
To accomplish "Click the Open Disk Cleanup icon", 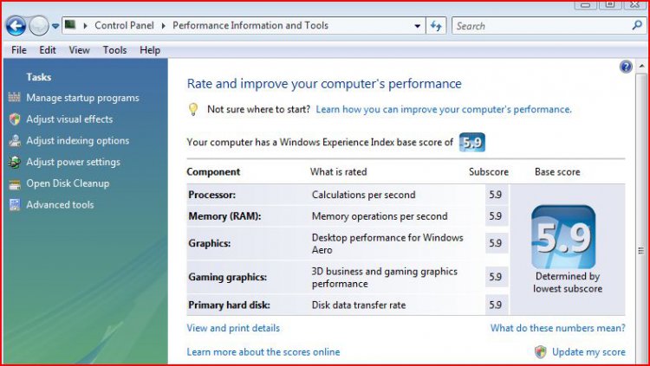I will pyautogui.click(x=14, y=183).
